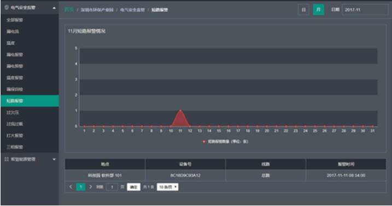Open the 10 per page dropdown
This screenshot has width=392, height=206.
click(167, 187)
